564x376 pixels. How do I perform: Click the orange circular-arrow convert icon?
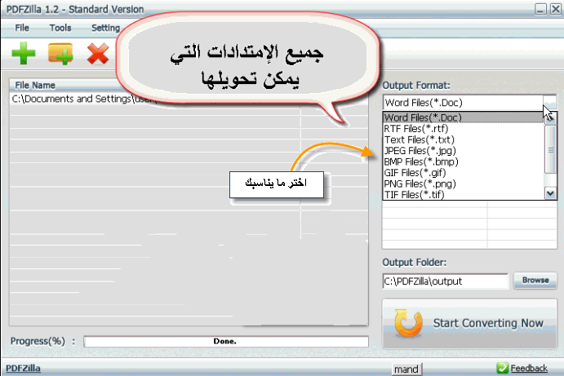[x=408, y=324]
